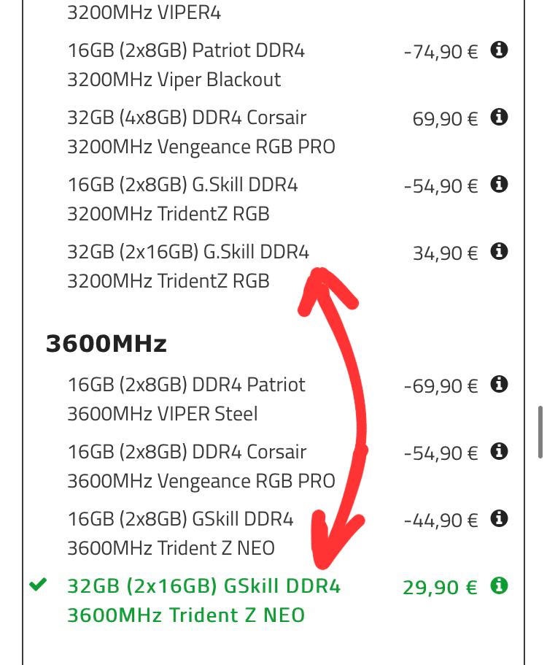Select 16GB Patriot 3600MHz VIPER Steel

point(186,399)
